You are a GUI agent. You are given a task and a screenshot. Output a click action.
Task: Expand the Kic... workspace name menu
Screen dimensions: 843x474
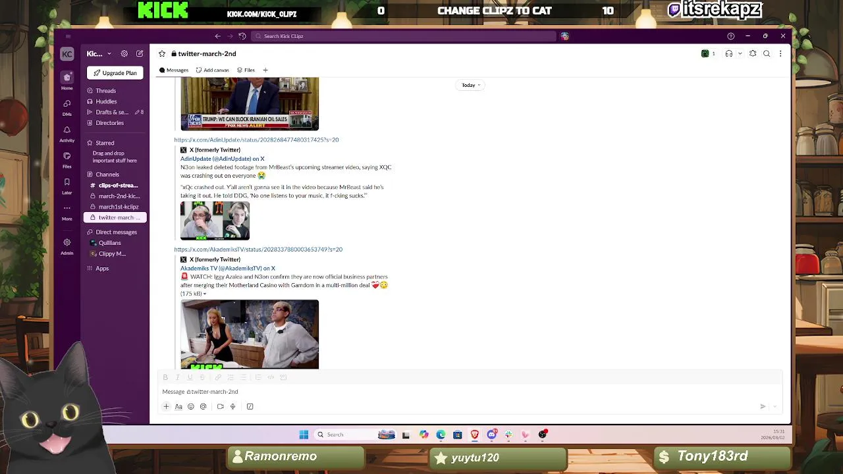click(x=99, y=54)
